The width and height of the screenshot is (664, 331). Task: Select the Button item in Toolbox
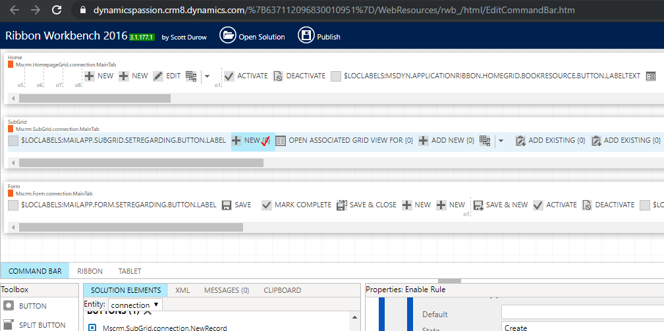click(32, 306)
